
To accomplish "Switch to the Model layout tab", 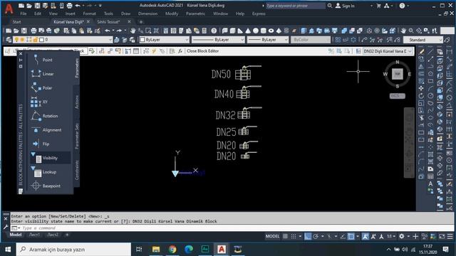I will click(x=16, y=235).
